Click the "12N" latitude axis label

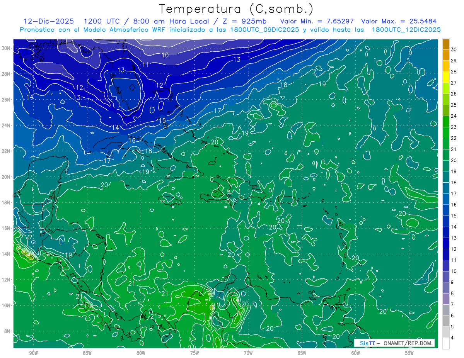tap(7, 280)
